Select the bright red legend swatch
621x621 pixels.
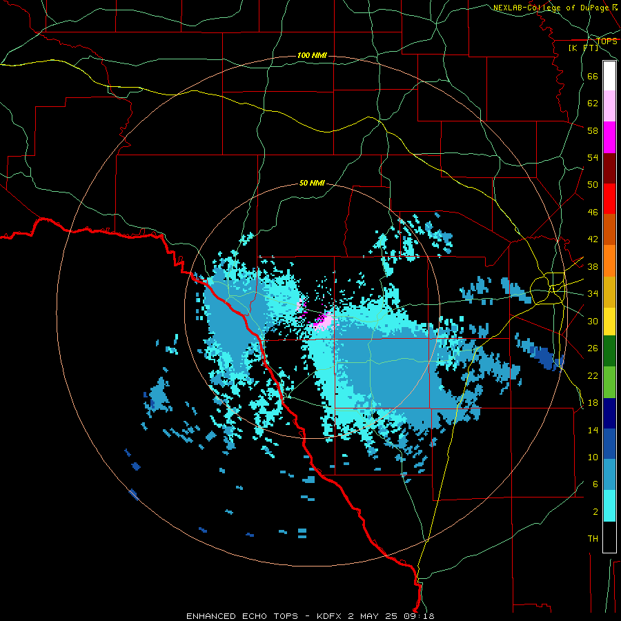(x=609, y=199)
